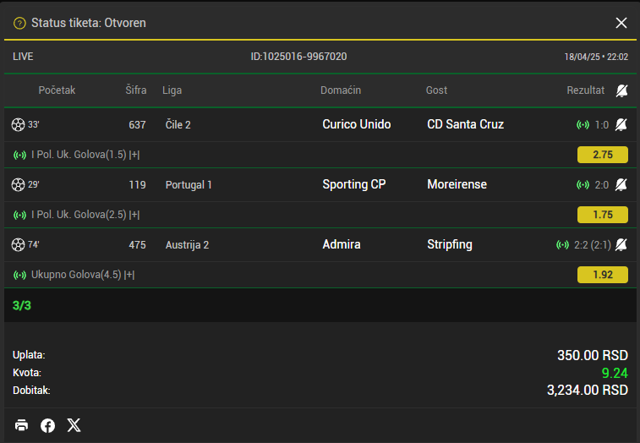Click the 2.75 odds button
This screenshot has height=443, width=640.
coord(602,155)
